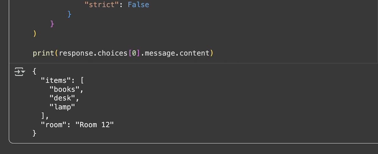Click the final closing brace of the output

(35, 133)
